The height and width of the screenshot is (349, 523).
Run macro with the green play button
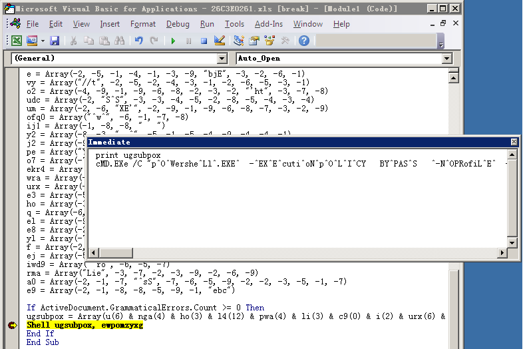click(173, 41)
